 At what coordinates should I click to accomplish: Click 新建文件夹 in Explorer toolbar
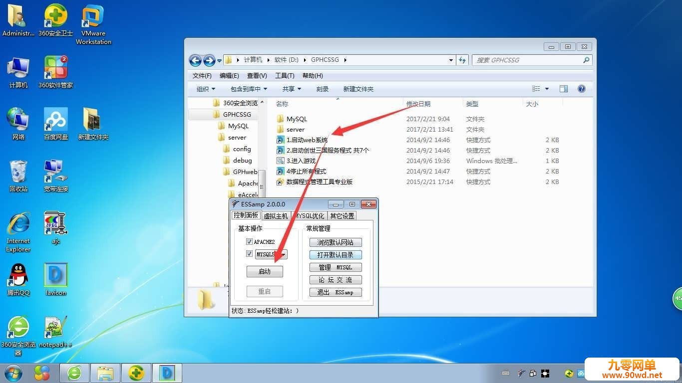358,89
